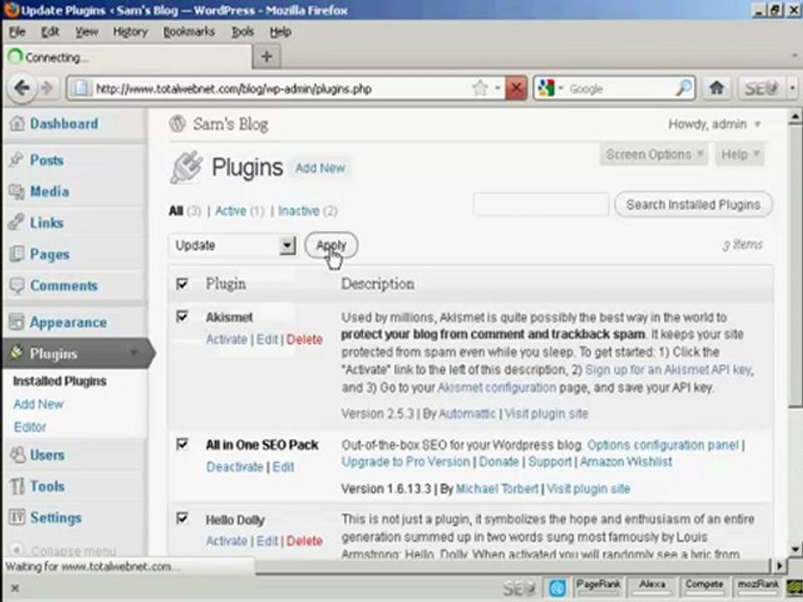Click the Compete status bar indicator
Screen dimensions: 803x602
coord(704,588)
